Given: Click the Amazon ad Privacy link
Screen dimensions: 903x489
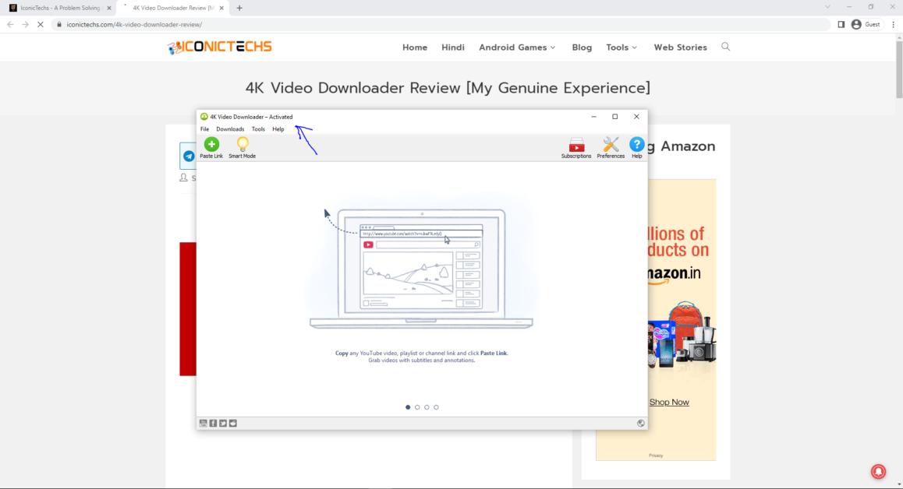Looking at the screenshot, I should pyautogui.click(x=656, y=455).
